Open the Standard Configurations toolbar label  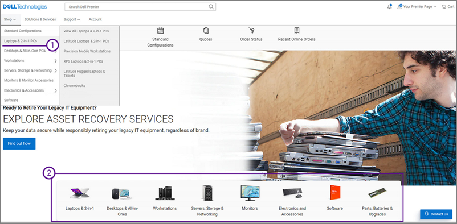pos(160,42)
